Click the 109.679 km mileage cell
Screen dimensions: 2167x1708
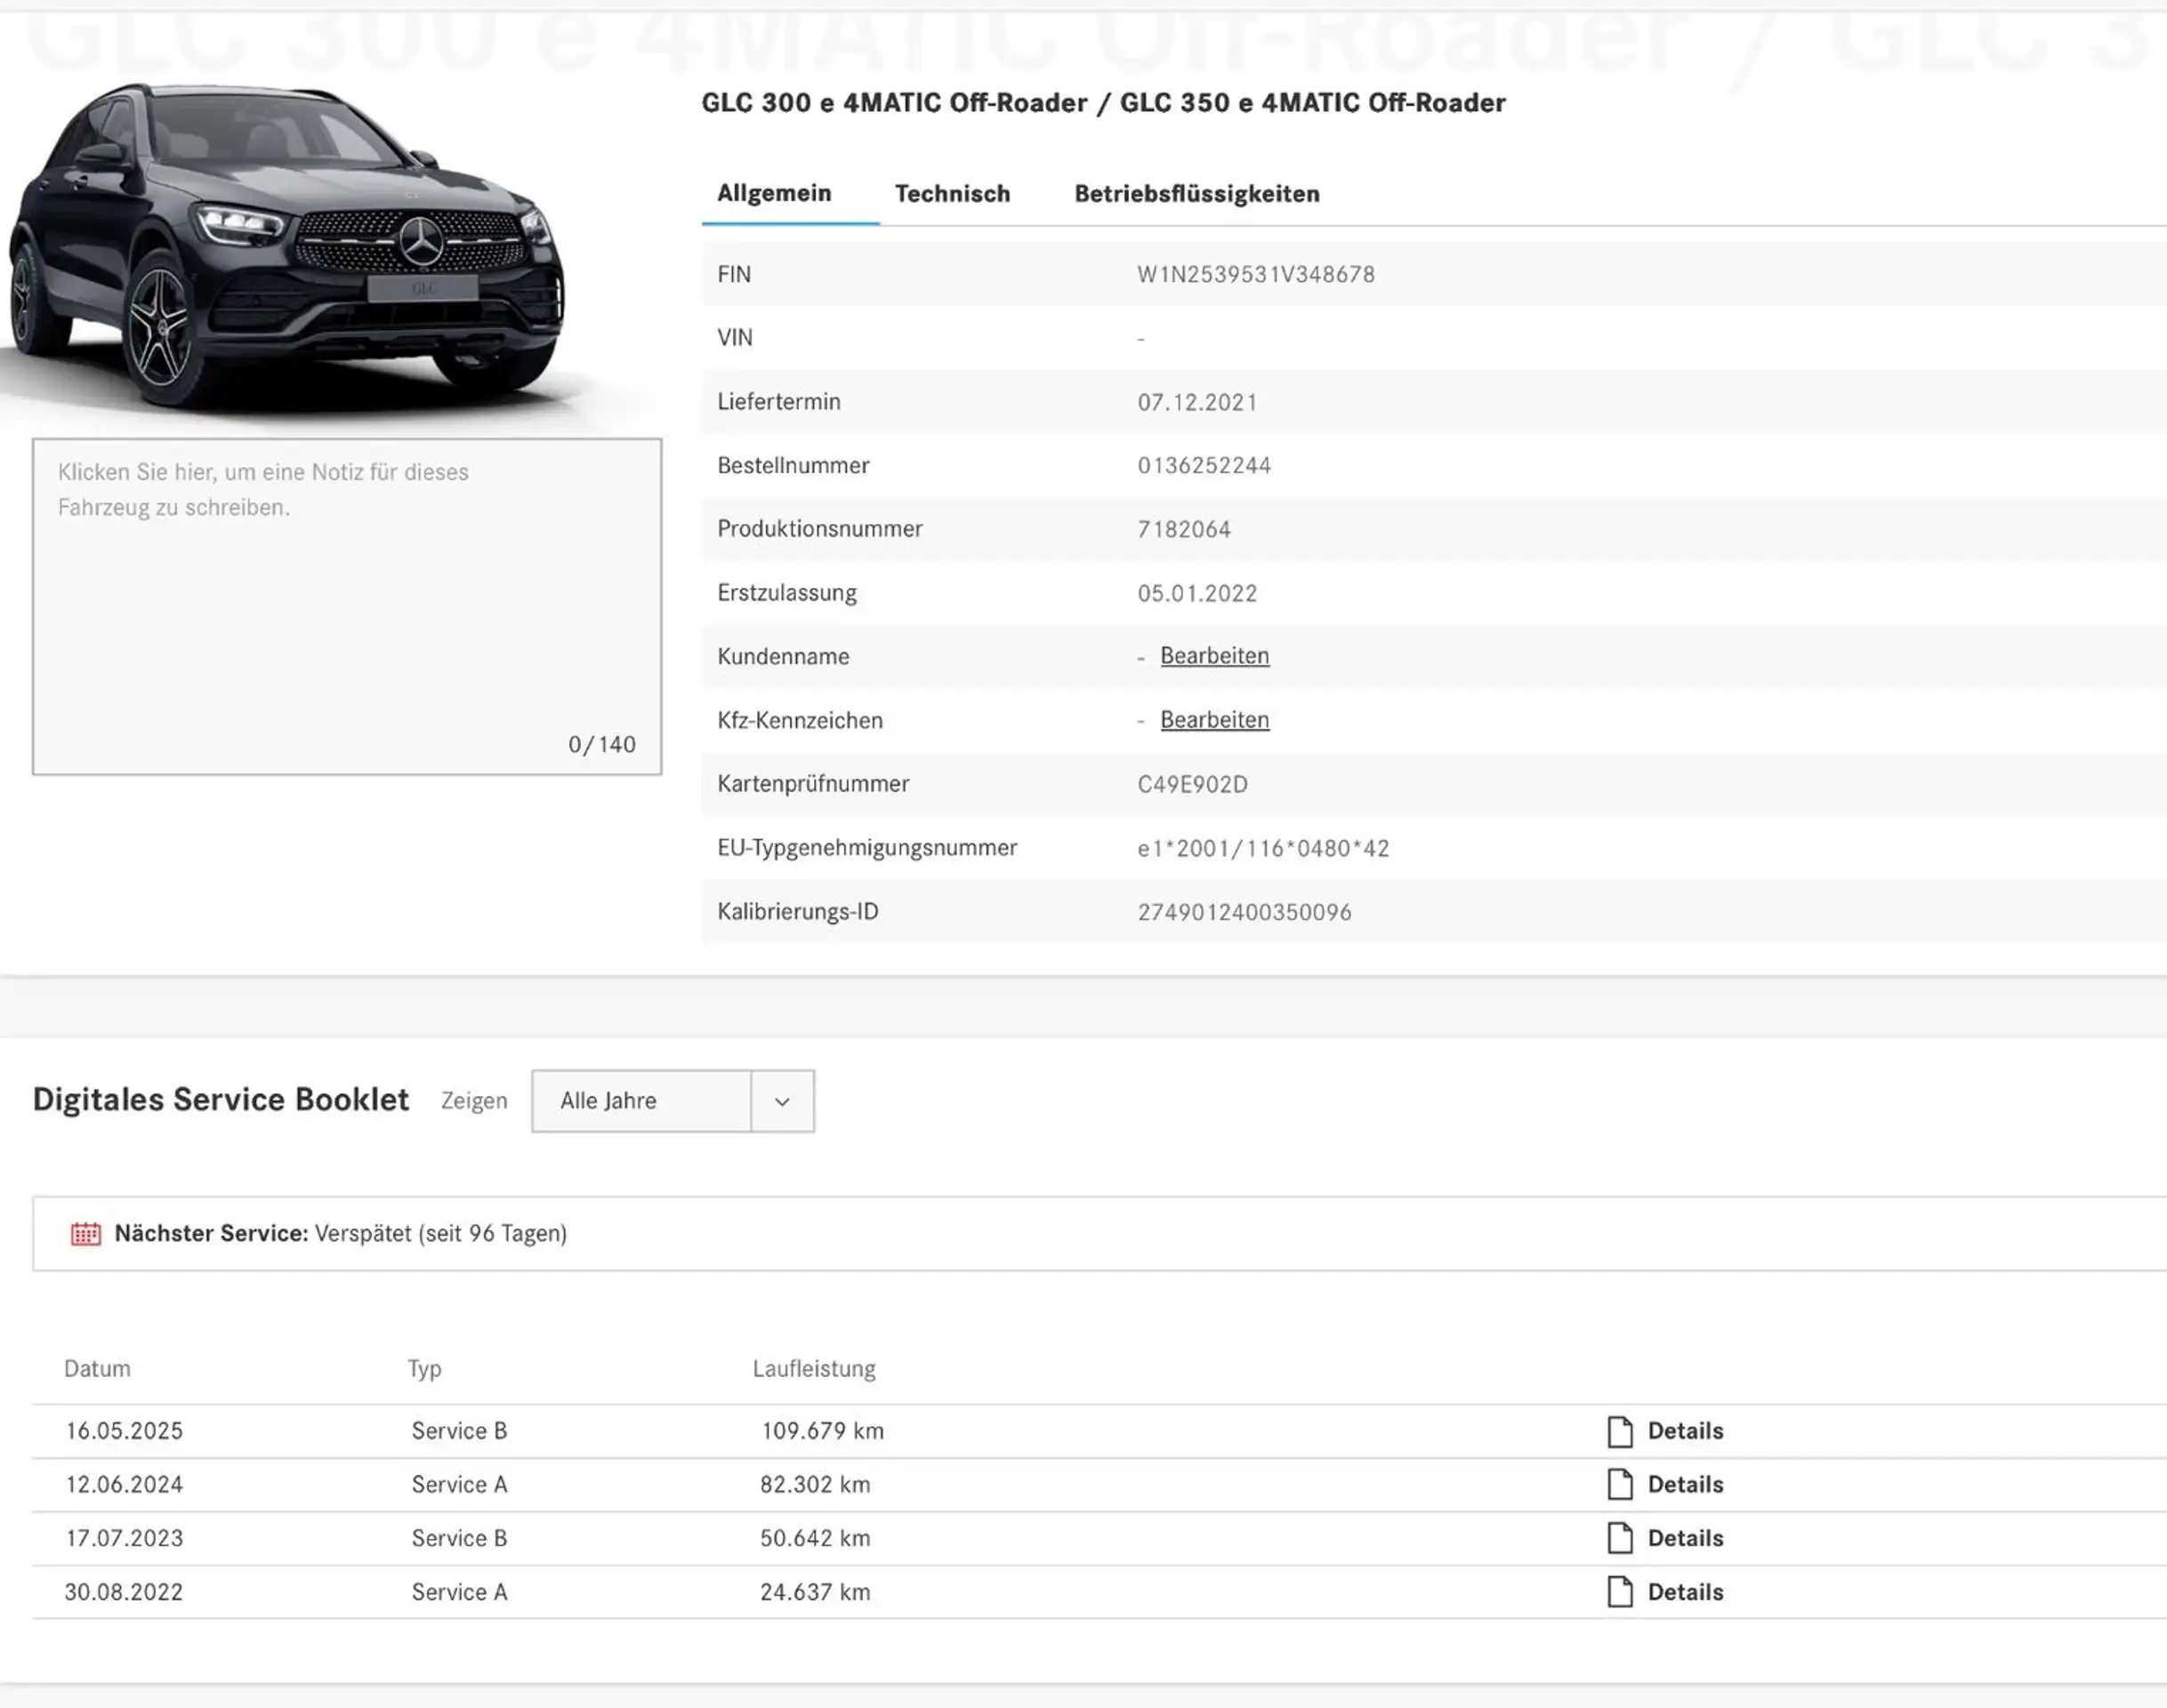click(822, 1431)
